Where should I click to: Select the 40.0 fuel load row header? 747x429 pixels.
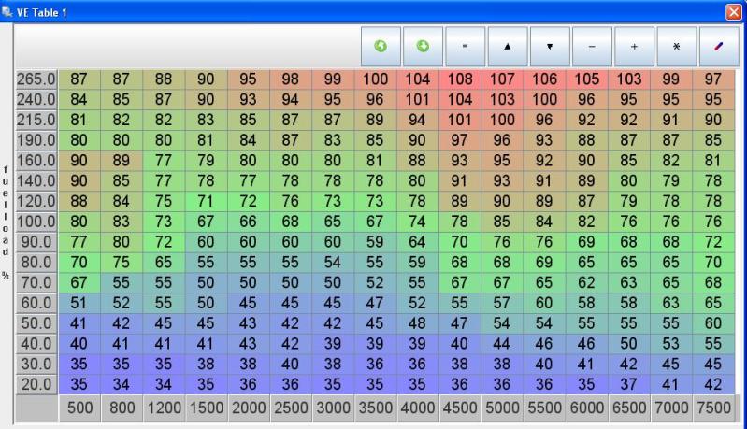click(36, 344)
